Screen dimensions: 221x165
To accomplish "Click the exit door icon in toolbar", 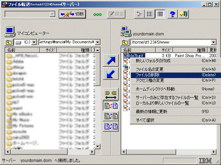I will (183, 14).
